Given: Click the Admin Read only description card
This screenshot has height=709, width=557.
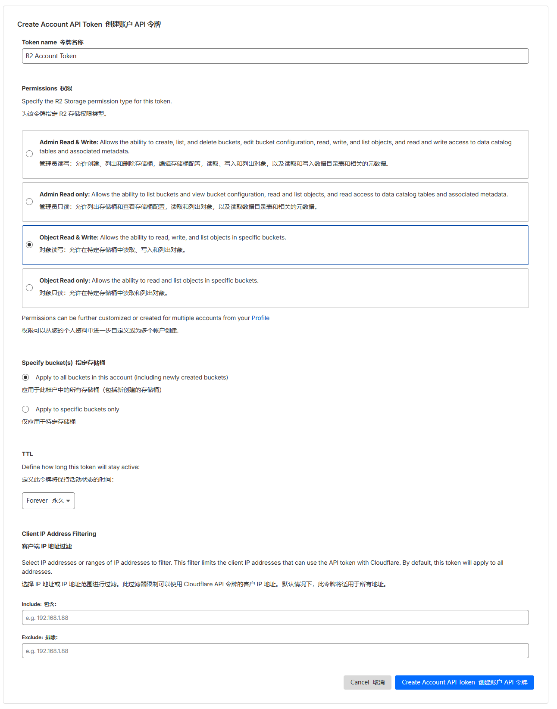Looking at the screenshot, I should pyautogui.click(x=275, y=202).
